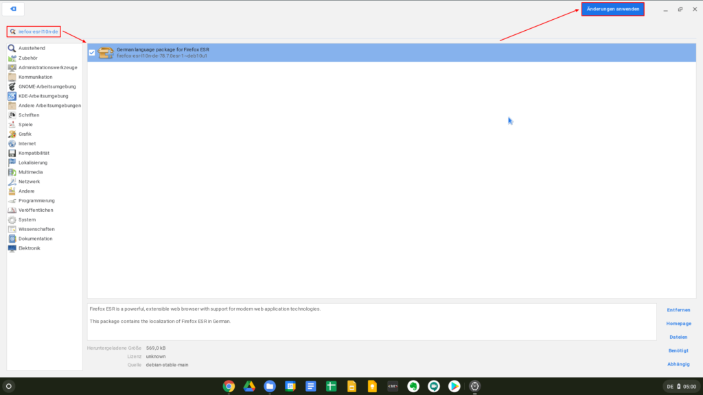The width and height of the screenshot is (703, 395).
Task: Click the Benötigt link
Action: 678,350
